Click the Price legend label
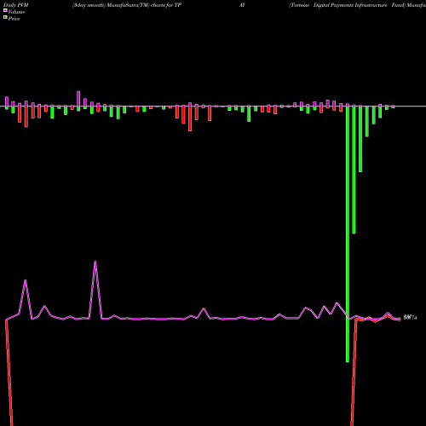 (14, 19)
